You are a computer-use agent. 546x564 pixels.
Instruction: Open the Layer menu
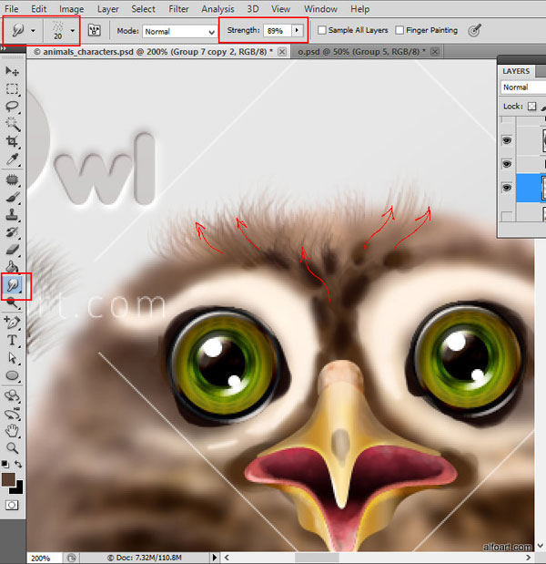107,9
